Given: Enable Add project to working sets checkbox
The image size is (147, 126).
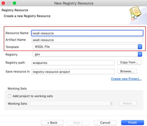Looking at the screenshot, I should click(x=10, y=96).
